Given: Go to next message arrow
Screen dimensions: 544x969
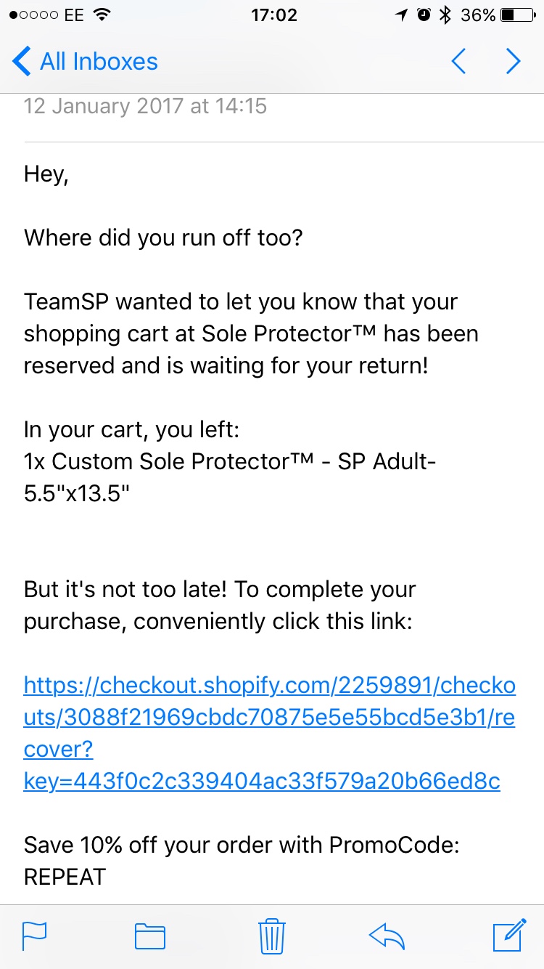Looking at the screenshot, I should 514,62.
